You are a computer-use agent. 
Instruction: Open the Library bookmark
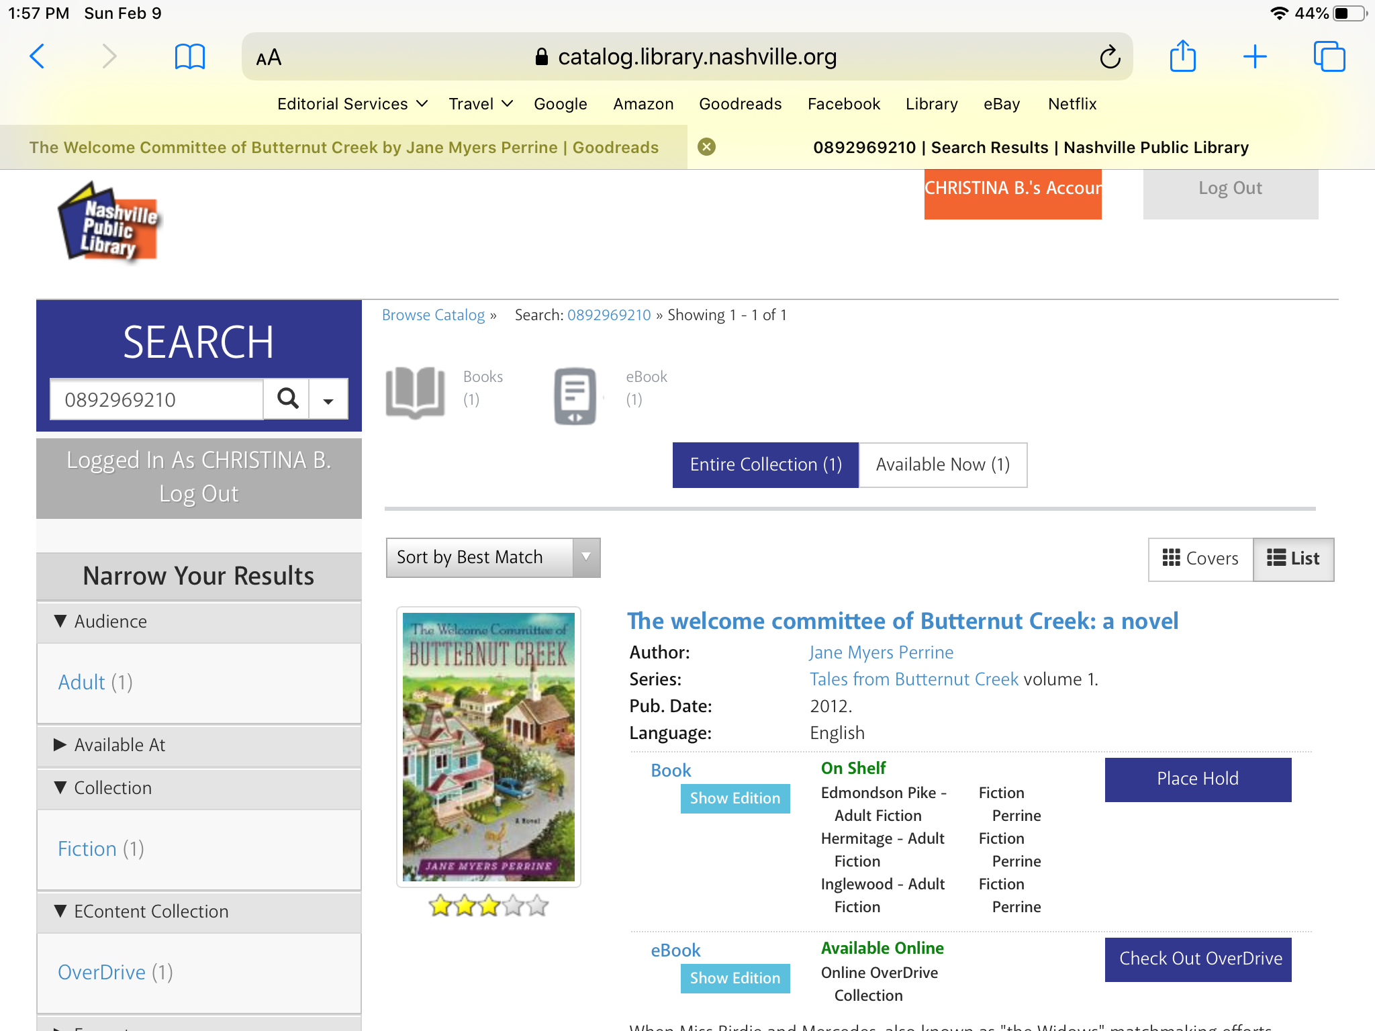(x=931, y=104)
